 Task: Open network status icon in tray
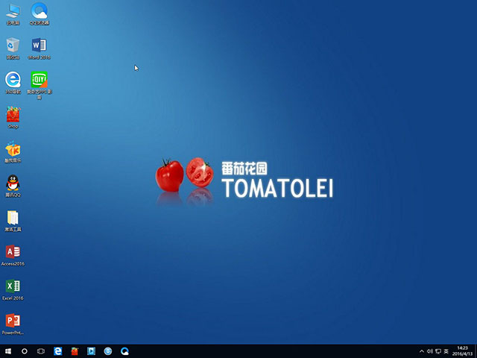click(x=438, y=351)
